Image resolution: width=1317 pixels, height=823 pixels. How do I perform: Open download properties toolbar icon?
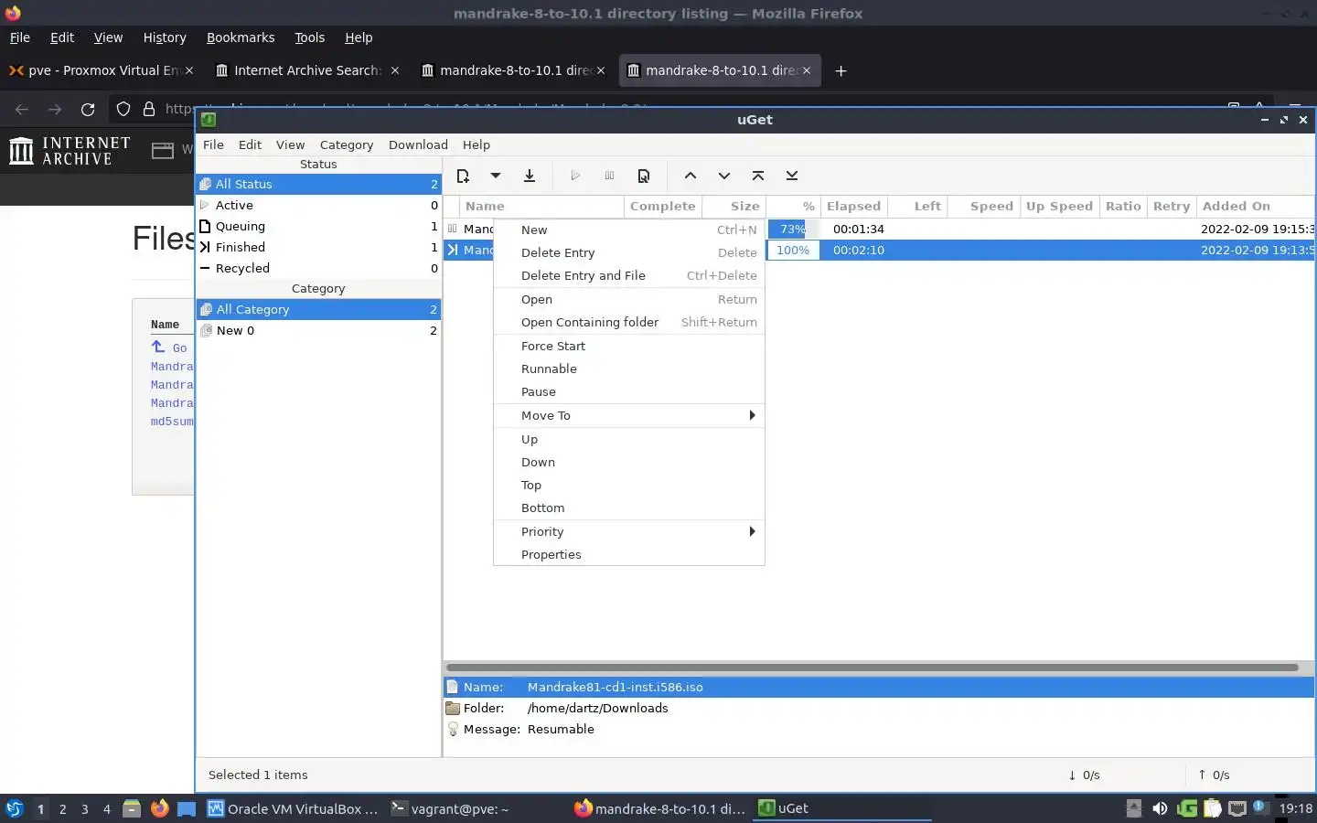click(x=644, y=176)
